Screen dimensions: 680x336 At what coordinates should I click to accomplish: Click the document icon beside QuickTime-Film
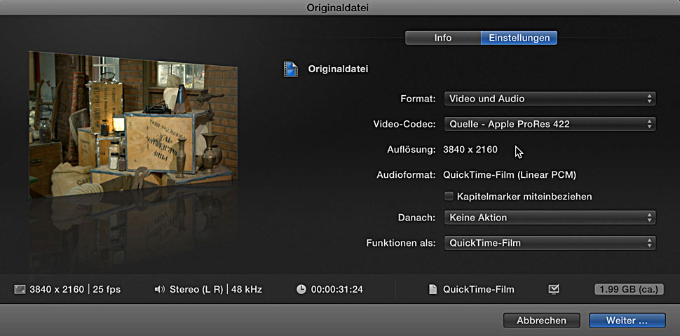click(433, 289)
